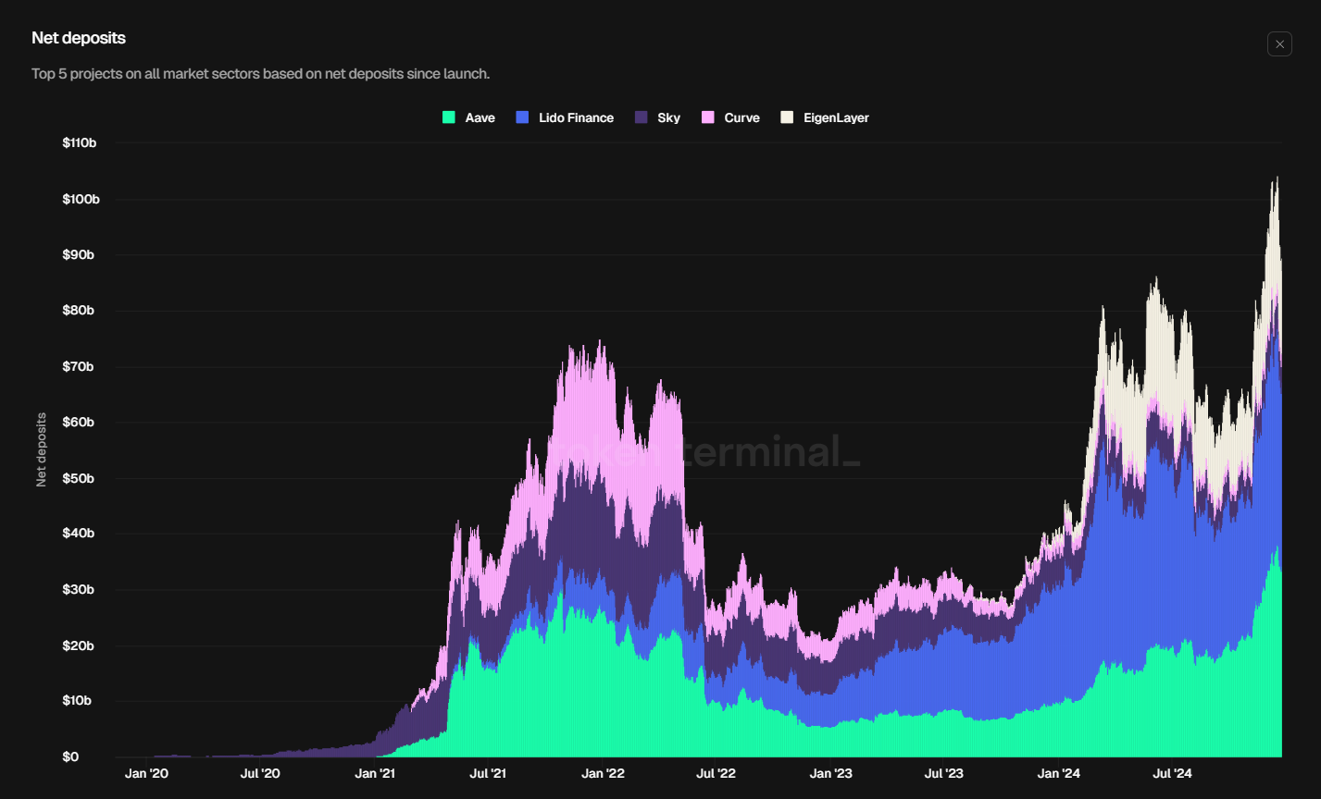The image size is (1321, 799).
Task: Select the Jan '22 x-axis label
Action: 604,773
